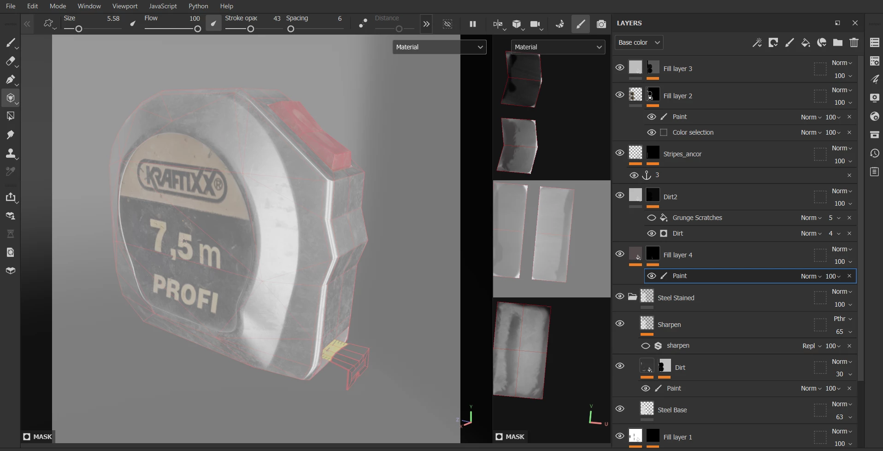Open the 2D viewport Material dropdown
The image size is (883, 451).
pos(558,47)
